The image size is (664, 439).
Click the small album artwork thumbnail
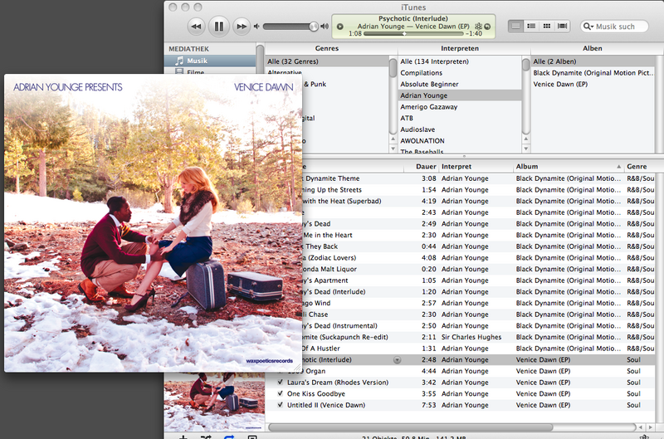(x=214, y=402)
